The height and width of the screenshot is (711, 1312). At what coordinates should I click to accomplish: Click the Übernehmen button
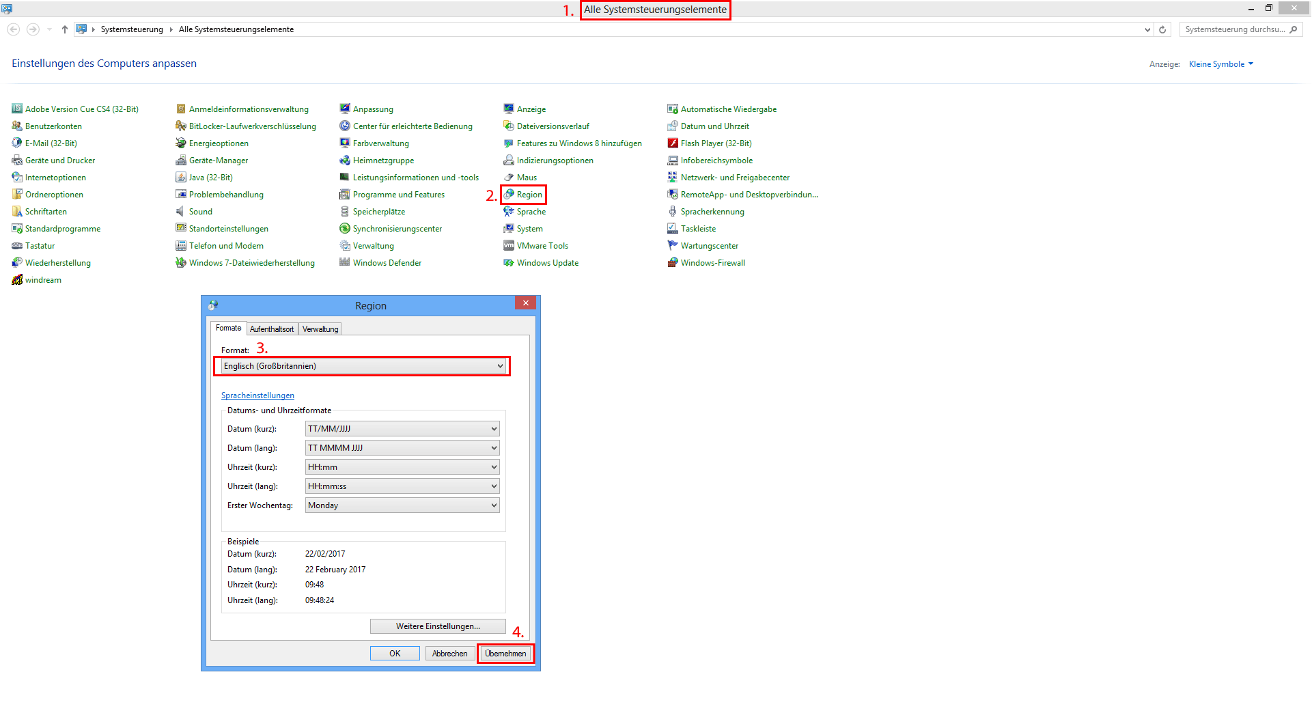pyautogui.click(x=505, y=654)
